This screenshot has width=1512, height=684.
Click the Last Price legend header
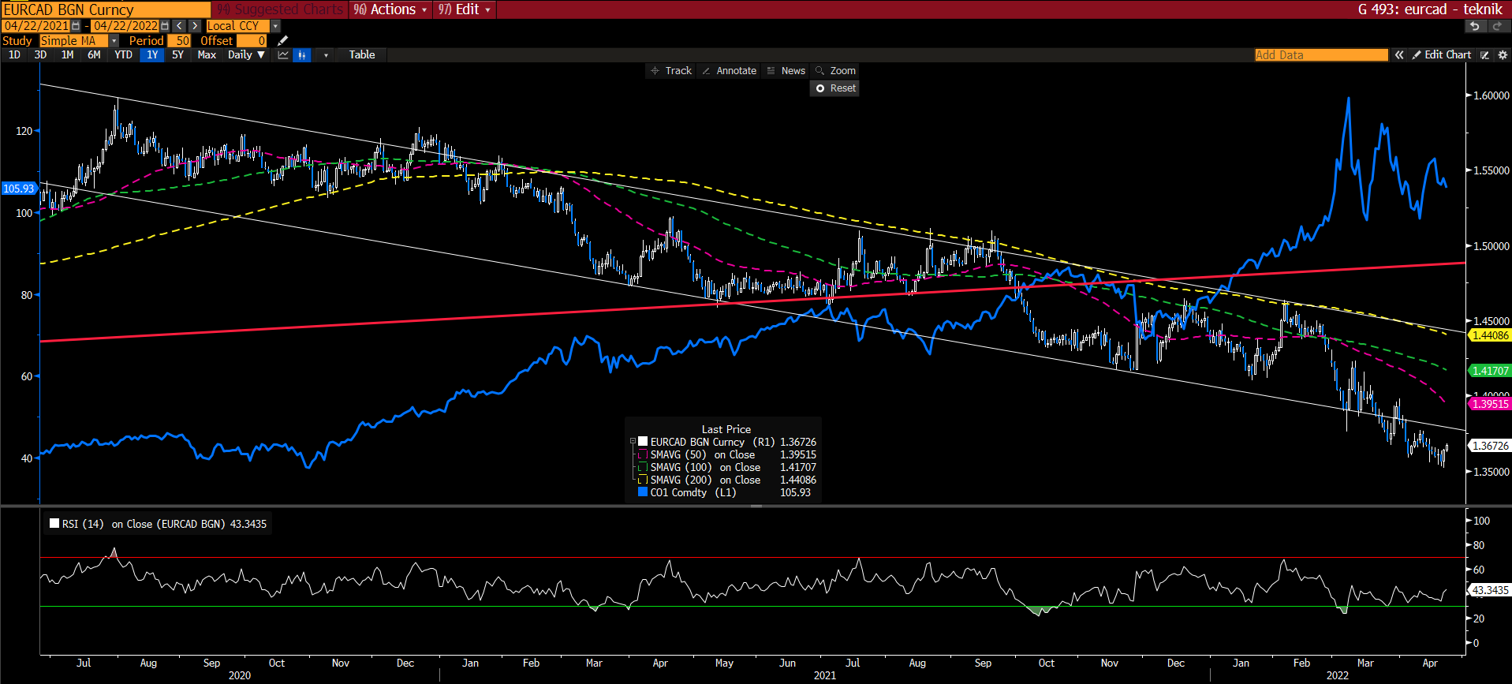click(x=726, y=429)
